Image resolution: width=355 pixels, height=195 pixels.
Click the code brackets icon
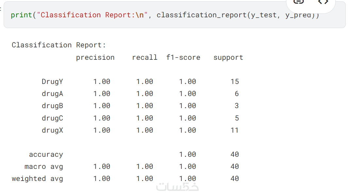[323, 2]
